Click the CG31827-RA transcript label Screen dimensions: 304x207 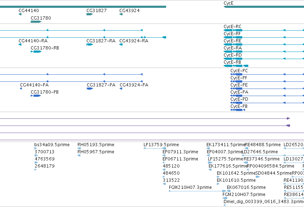pyautogui.click(x=101, y=41)
